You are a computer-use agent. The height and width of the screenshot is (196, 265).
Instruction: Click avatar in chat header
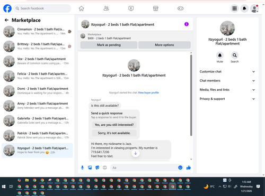point(85,24)
